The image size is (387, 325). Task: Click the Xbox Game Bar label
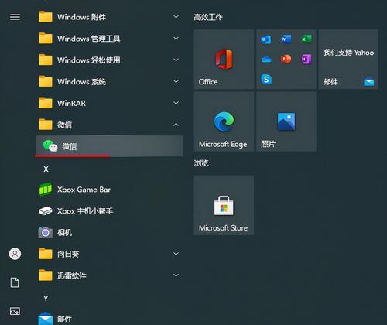coord(84,190)
